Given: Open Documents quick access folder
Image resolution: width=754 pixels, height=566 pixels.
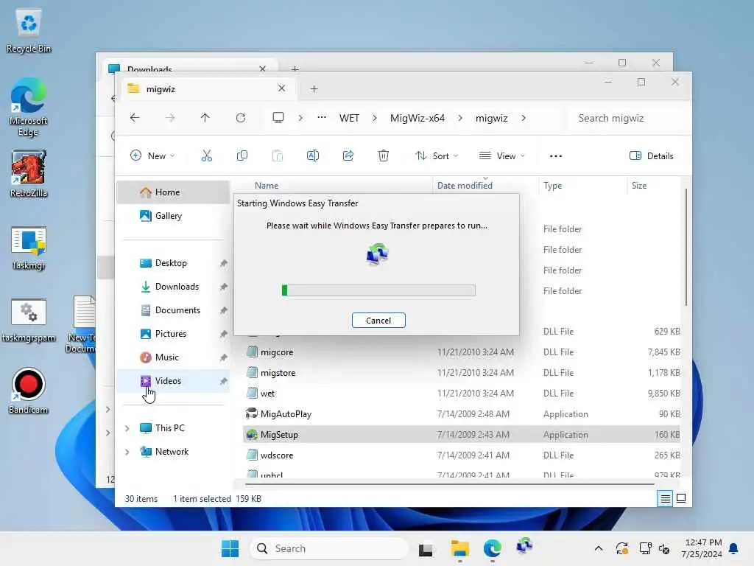Looking at the screenshot, I should point(173,310).
